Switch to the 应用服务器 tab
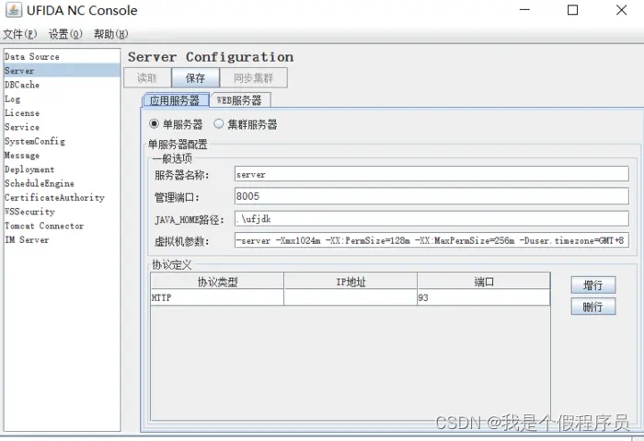Viewport: 644px width, 441px height. point(175,100)
